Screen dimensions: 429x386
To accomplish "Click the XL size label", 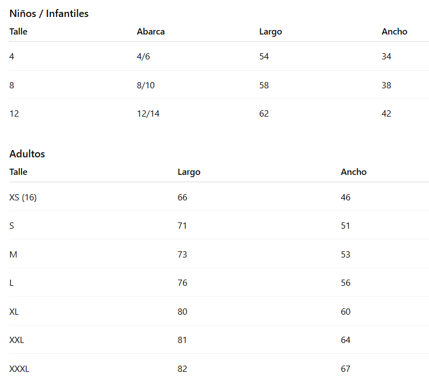I will [x=15, y=312].
